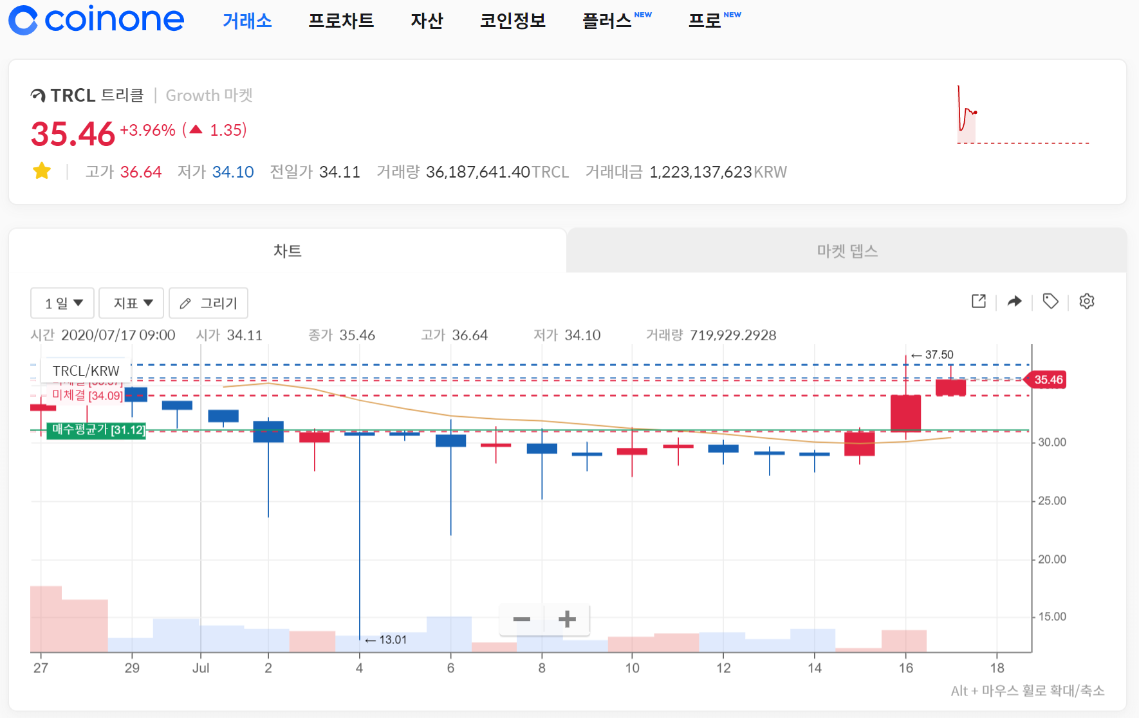Zoom in the chart with plus button
The image size is (1139, 718).
pos(567,620)
